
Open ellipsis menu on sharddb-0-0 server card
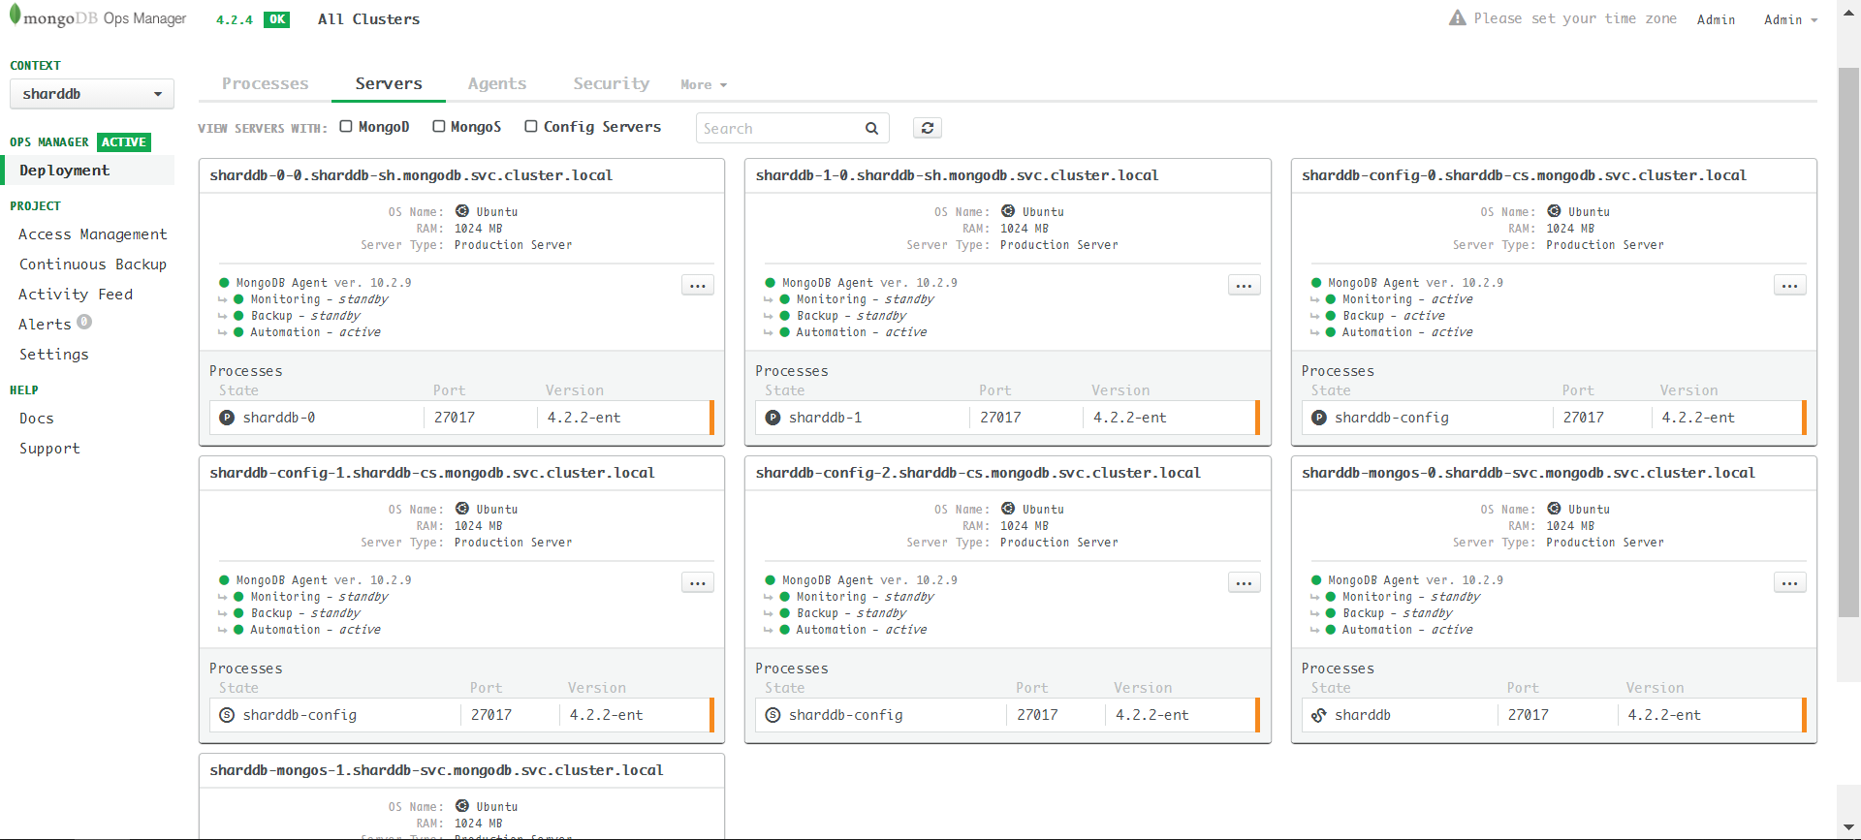click(698, 286)
